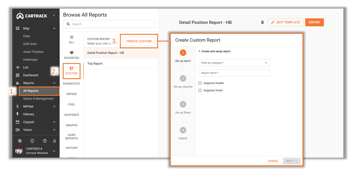Click the List icon in sidebar
Screen dimensions: 351x173
(18, 67)
